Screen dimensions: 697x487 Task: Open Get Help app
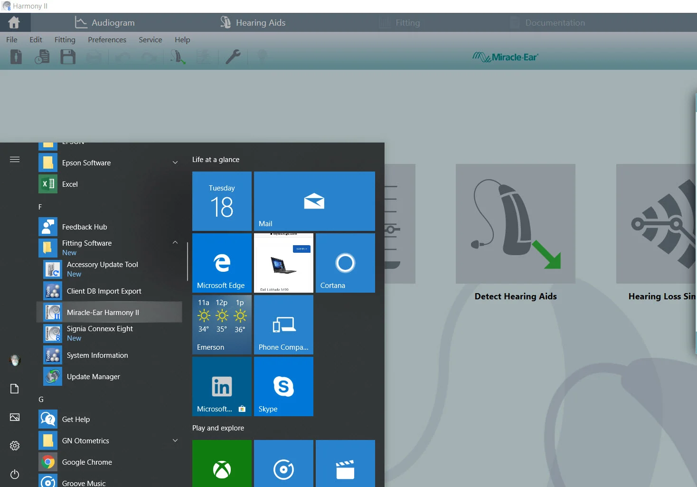click(109, 419)
